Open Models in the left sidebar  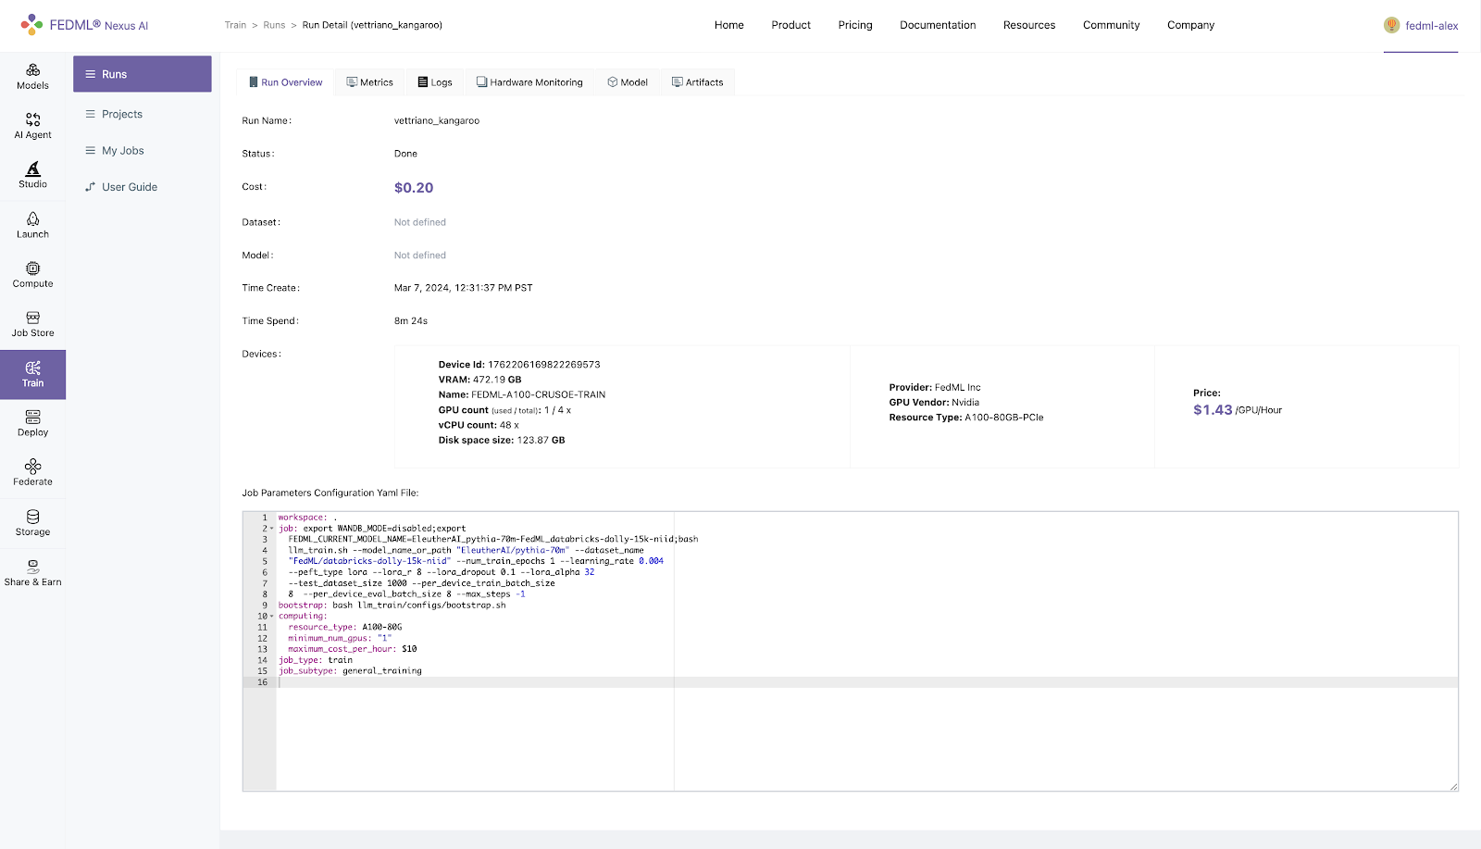pyautogui.click(x=32, y=76)
